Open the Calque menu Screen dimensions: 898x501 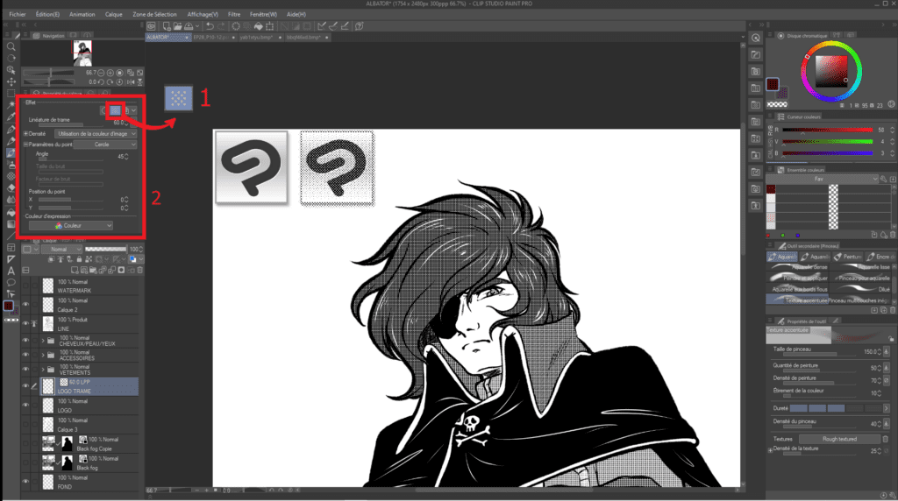point(113,14)
